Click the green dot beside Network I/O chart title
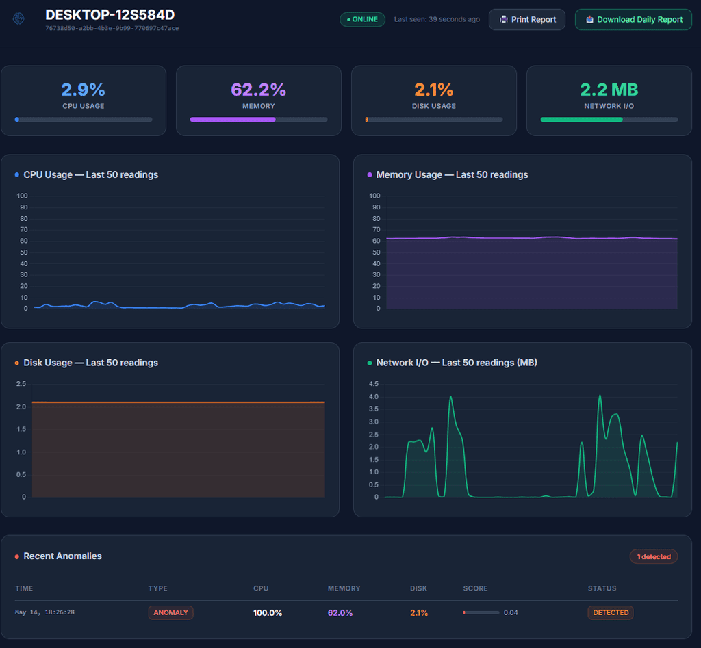The height and width of the screenshot is (648, 701). pos(370,363)
